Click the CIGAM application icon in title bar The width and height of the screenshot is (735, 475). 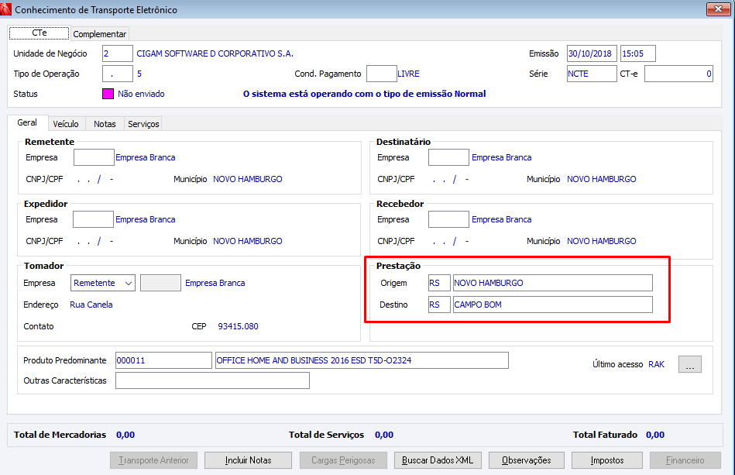(x=5, y=9)
